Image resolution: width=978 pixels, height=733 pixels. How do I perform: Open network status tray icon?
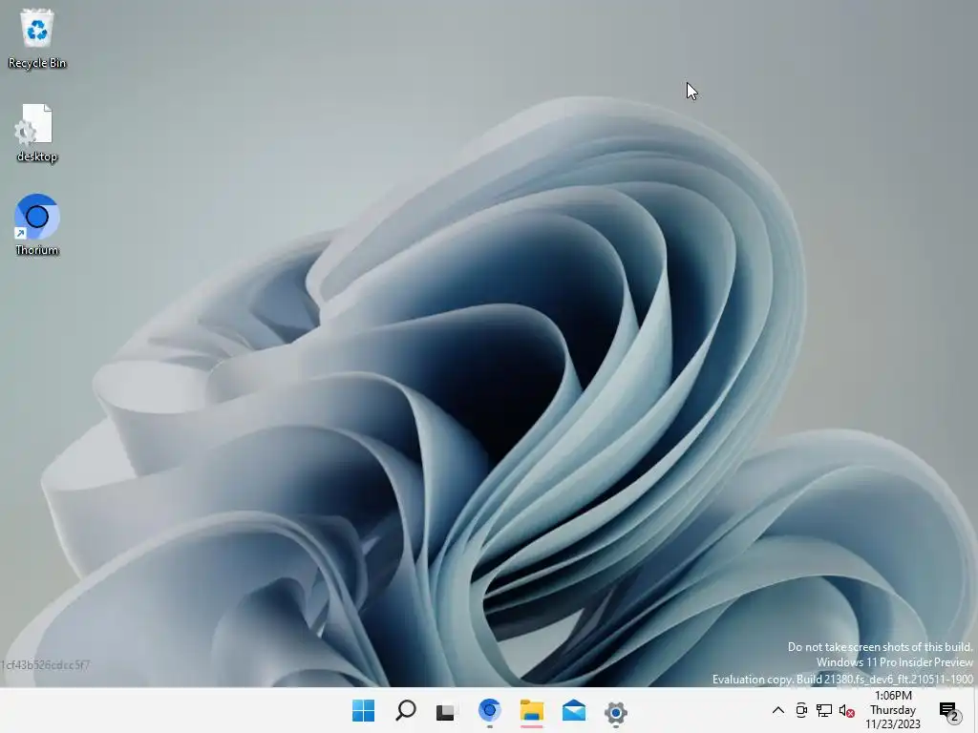click(824, 710)
